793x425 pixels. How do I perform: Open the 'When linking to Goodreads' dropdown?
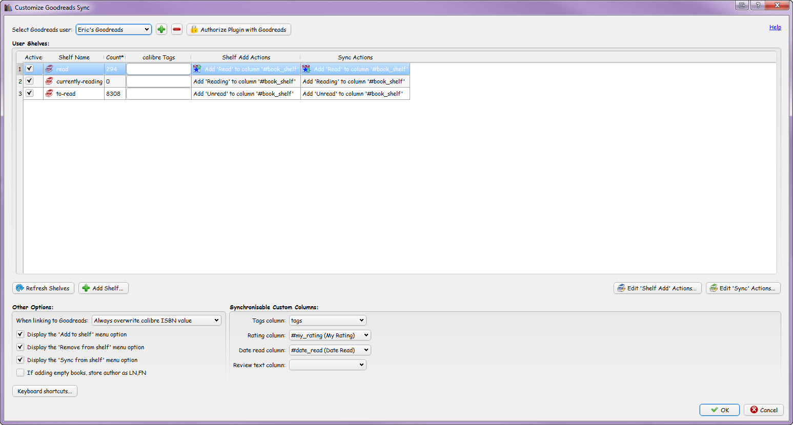(x=156, y=321)
